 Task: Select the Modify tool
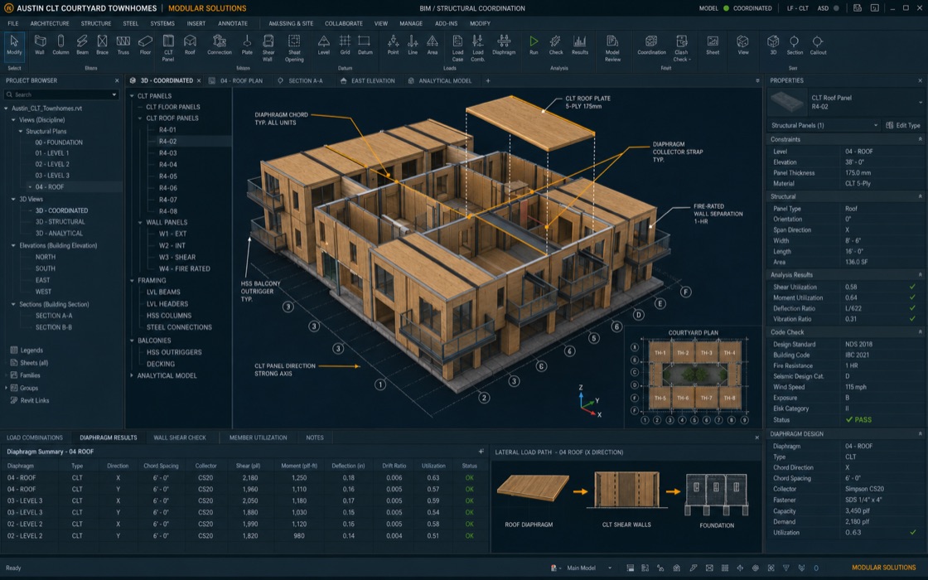coord(14,46)
